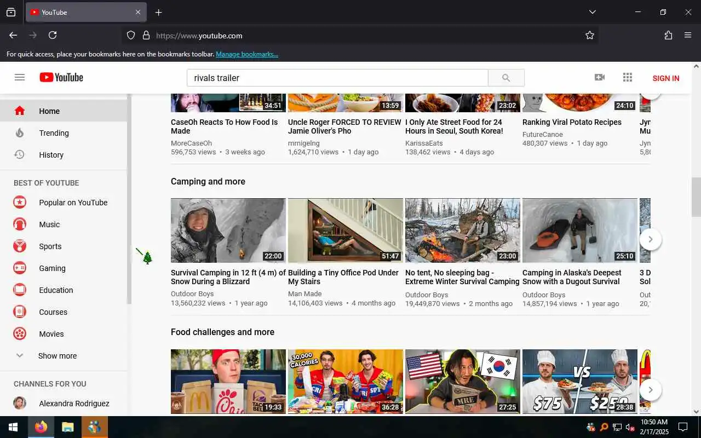Open the 19:33 fast food thumbnail
701x438 pixels.
[228, 381]
